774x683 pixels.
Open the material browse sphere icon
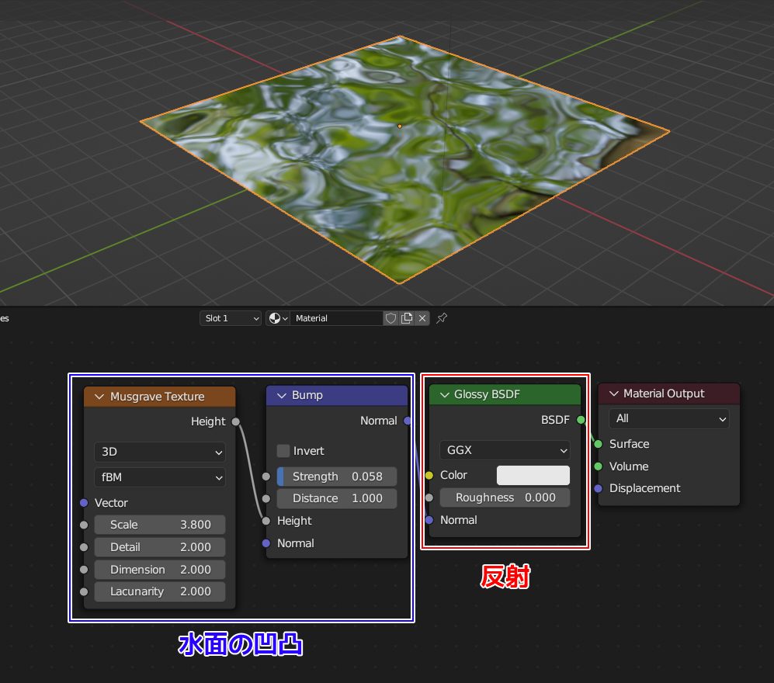point(277,318)
